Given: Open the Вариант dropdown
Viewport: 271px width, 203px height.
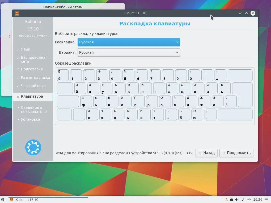Looking at the screenshot, I should pyautogui.click(x=129, y=52).
